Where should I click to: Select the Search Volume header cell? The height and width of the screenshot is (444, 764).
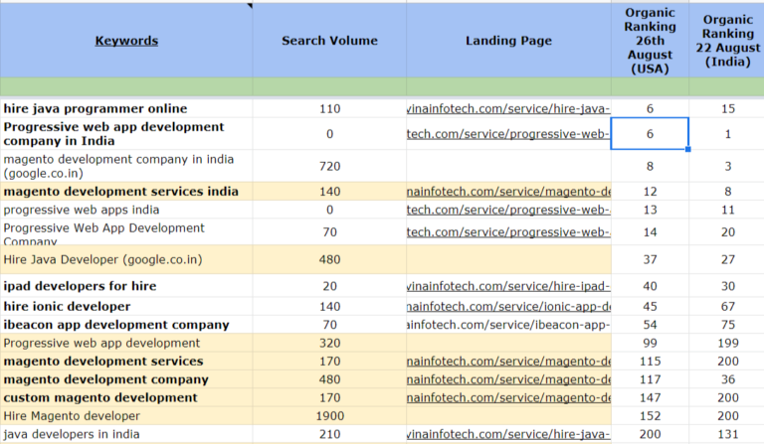coord(329,41)
